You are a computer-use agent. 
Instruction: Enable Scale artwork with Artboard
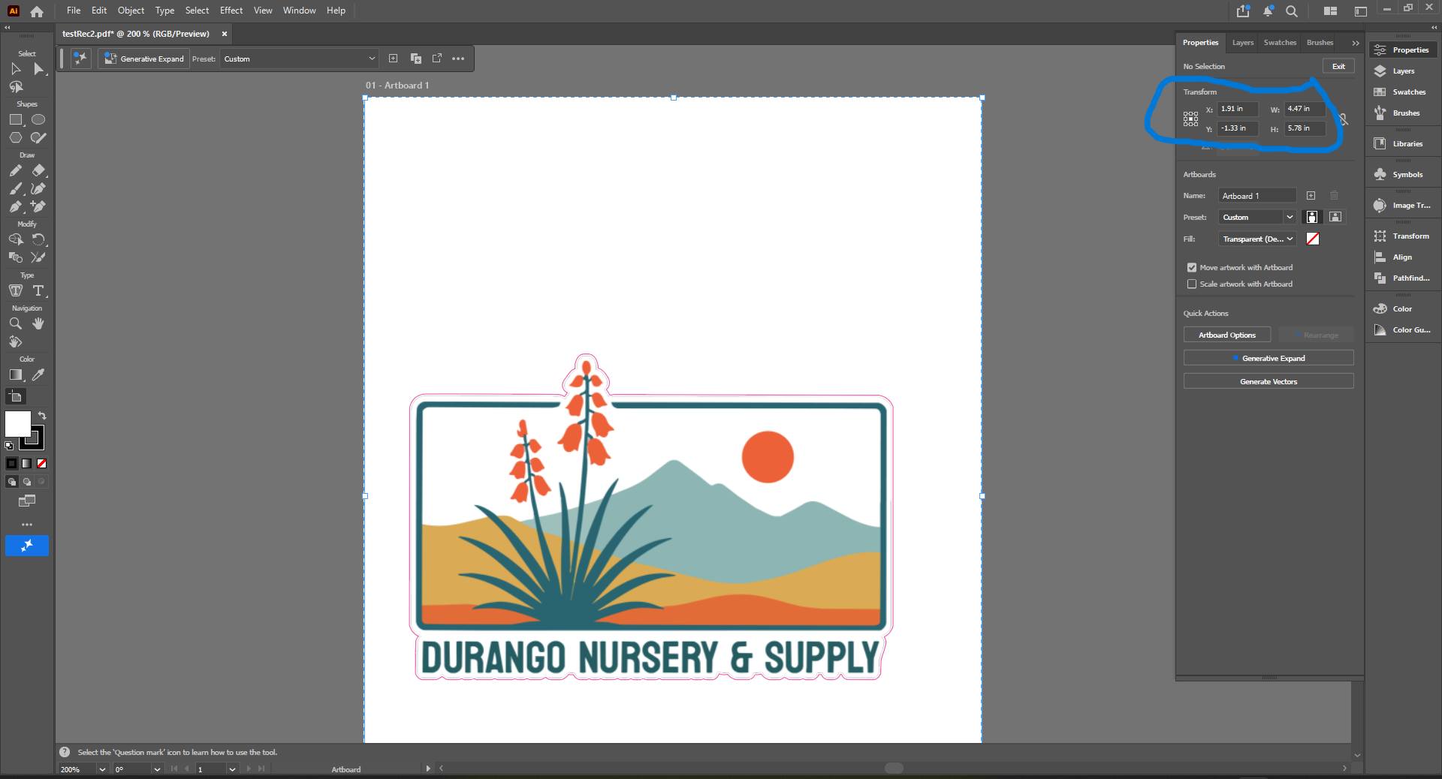(1191, 284)
